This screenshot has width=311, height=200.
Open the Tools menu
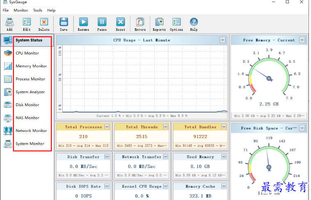pyautogui.click(x=37, y=10)
